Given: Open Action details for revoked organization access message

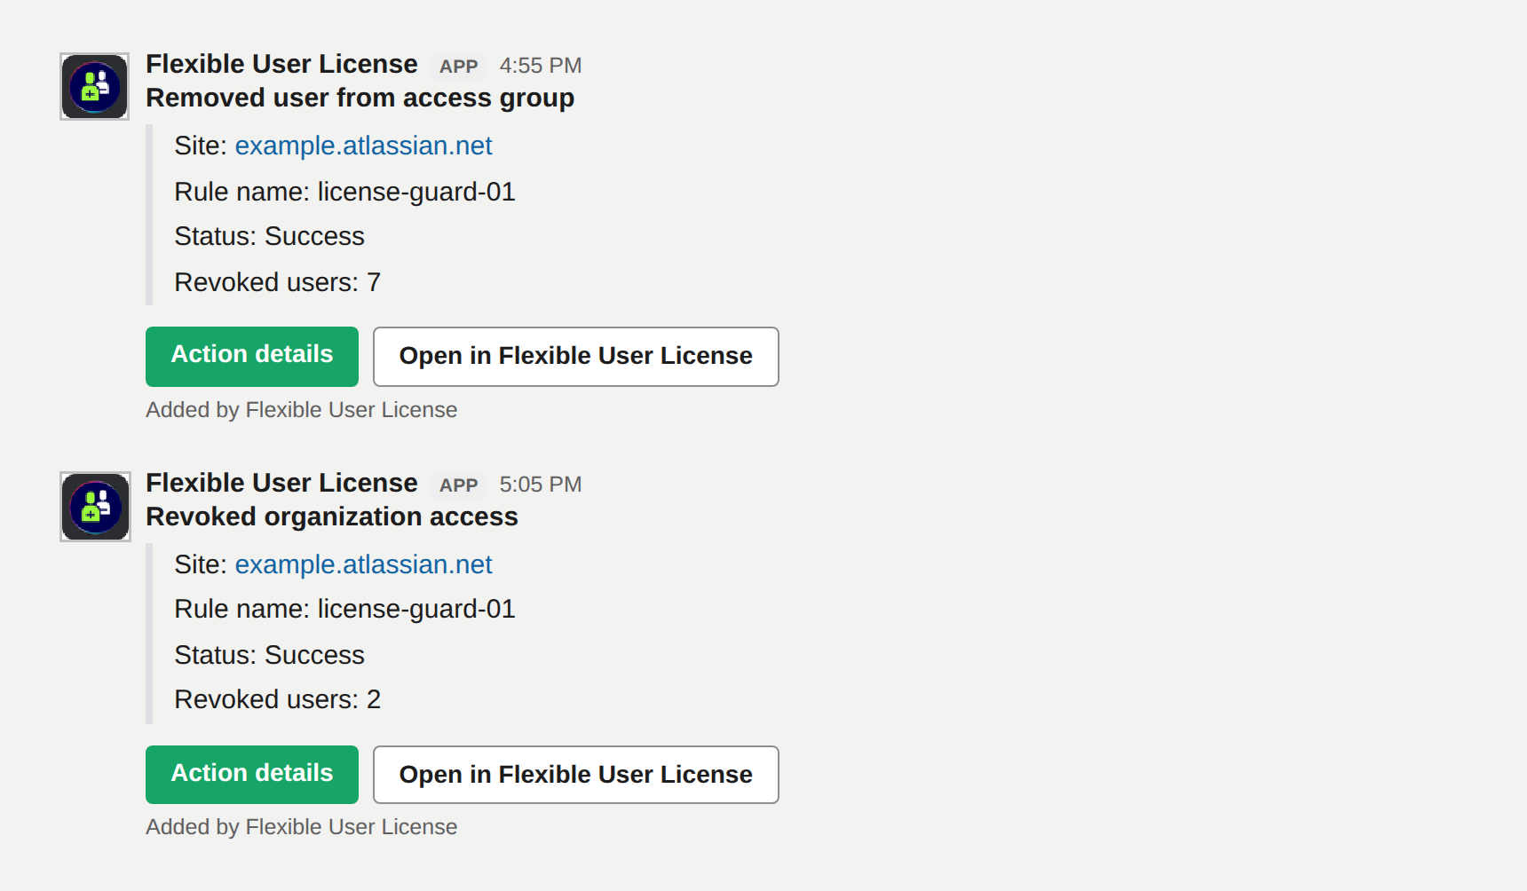Looking at the screenshot, I should click(x=252, y=774).
